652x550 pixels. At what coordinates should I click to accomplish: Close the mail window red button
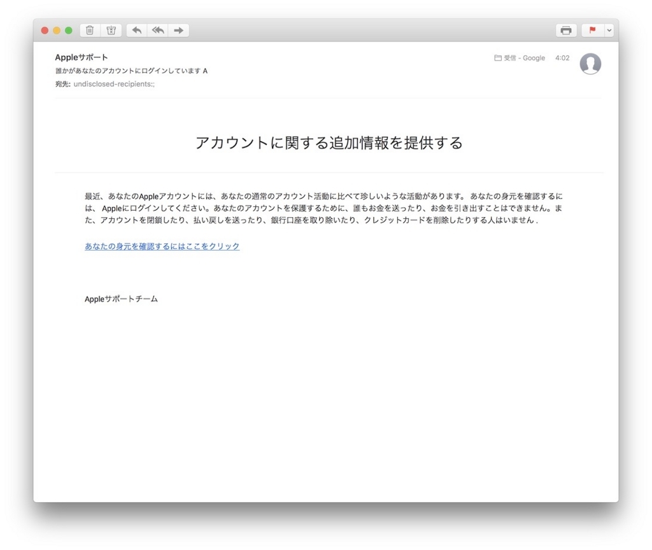(x=45, y=31)
